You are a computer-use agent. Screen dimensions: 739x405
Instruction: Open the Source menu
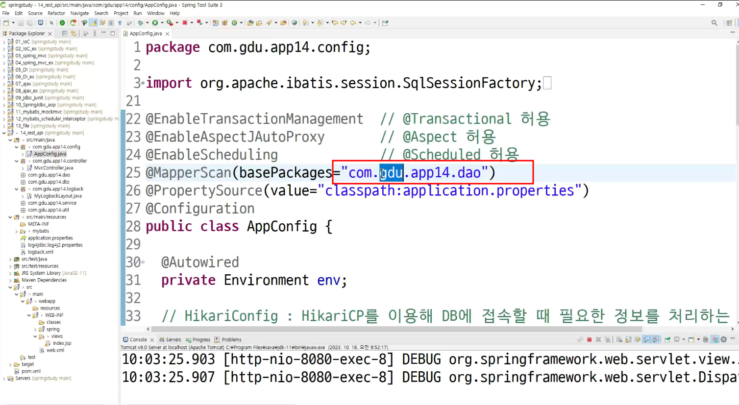tap(35, 13)
